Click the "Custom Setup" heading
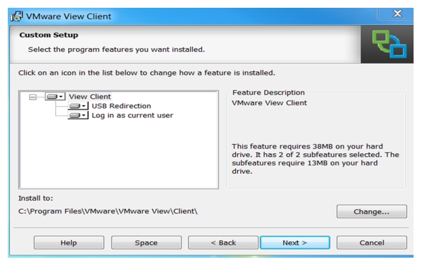The height and width of the screenshot is (266, 422). pyautogui.click(x=49, y=35)
